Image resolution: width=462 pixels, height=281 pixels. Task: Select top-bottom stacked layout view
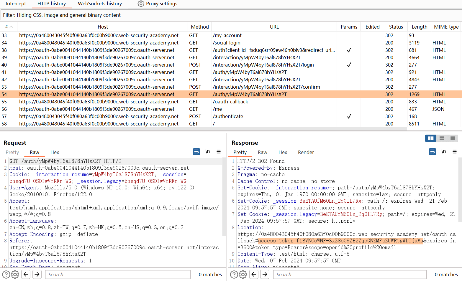442,138
